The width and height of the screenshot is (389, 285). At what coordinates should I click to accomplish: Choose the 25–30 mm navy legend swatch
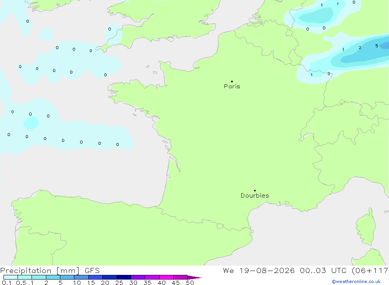tap(124, 277)
